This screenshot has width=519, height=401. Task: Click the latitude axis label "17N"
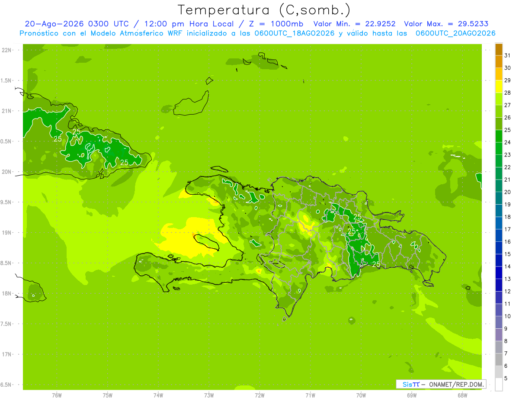pyautogui.click(x=7, y=354)
